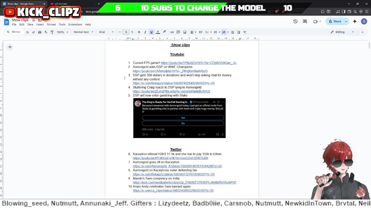
Task: Open Gemini sparkle assistant icon
Action: point(355,21)
